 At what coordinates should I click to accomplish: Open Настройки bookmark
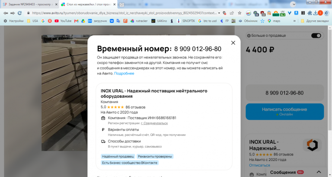[x=13, y=21]
